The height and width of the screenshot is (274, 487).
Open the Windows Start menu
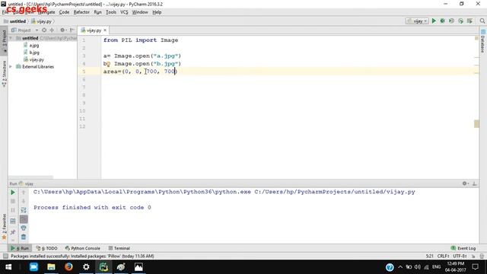[x=8, y=267]
